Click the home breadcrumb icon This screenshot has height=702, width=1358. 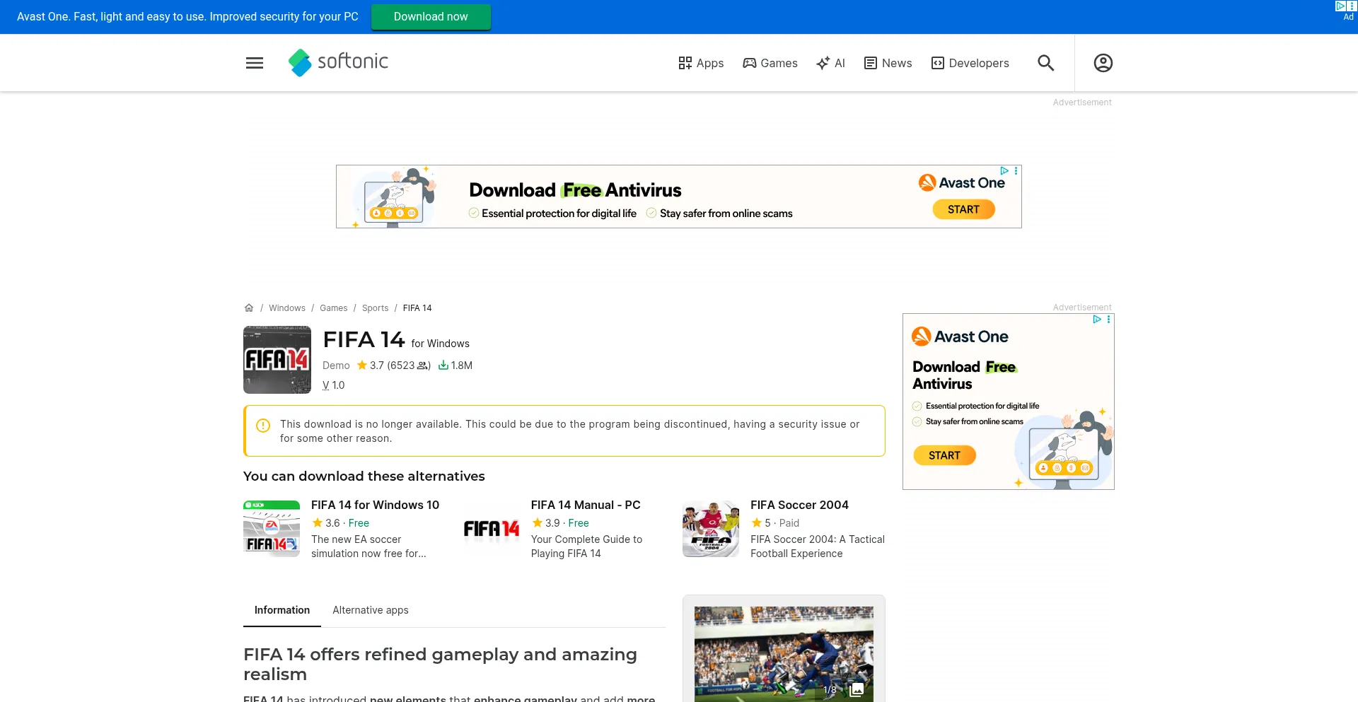click(x=249, y=308)
